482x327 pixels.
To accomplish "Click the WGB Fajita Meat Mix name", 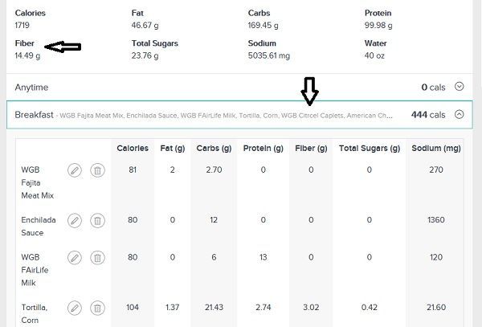I will pos(38,182).
